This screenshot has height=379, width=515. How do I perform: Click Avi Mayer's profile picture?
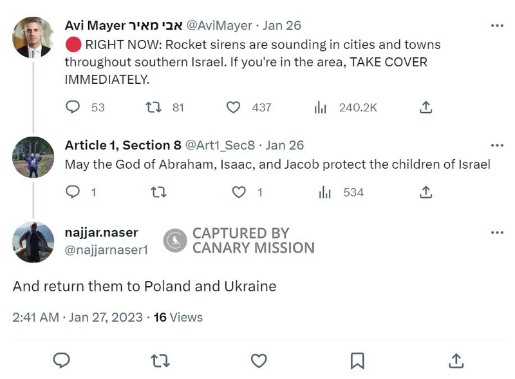(33, 37)
